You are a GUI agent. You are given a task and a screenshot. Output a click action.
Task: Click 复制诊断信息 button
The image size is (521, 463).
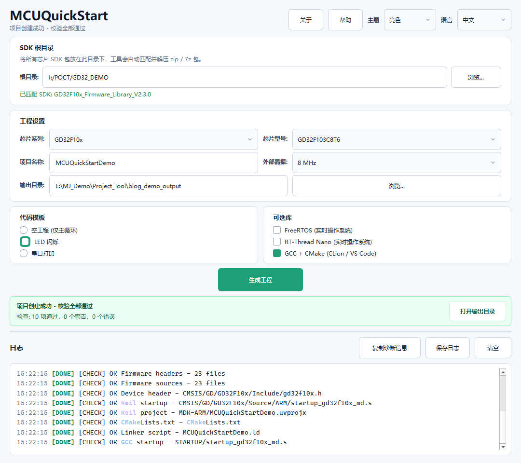tap(390, 348)
